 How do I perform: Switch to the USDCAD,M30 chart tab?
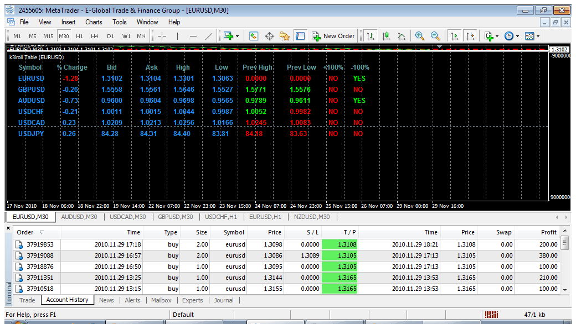coord(128,217)
